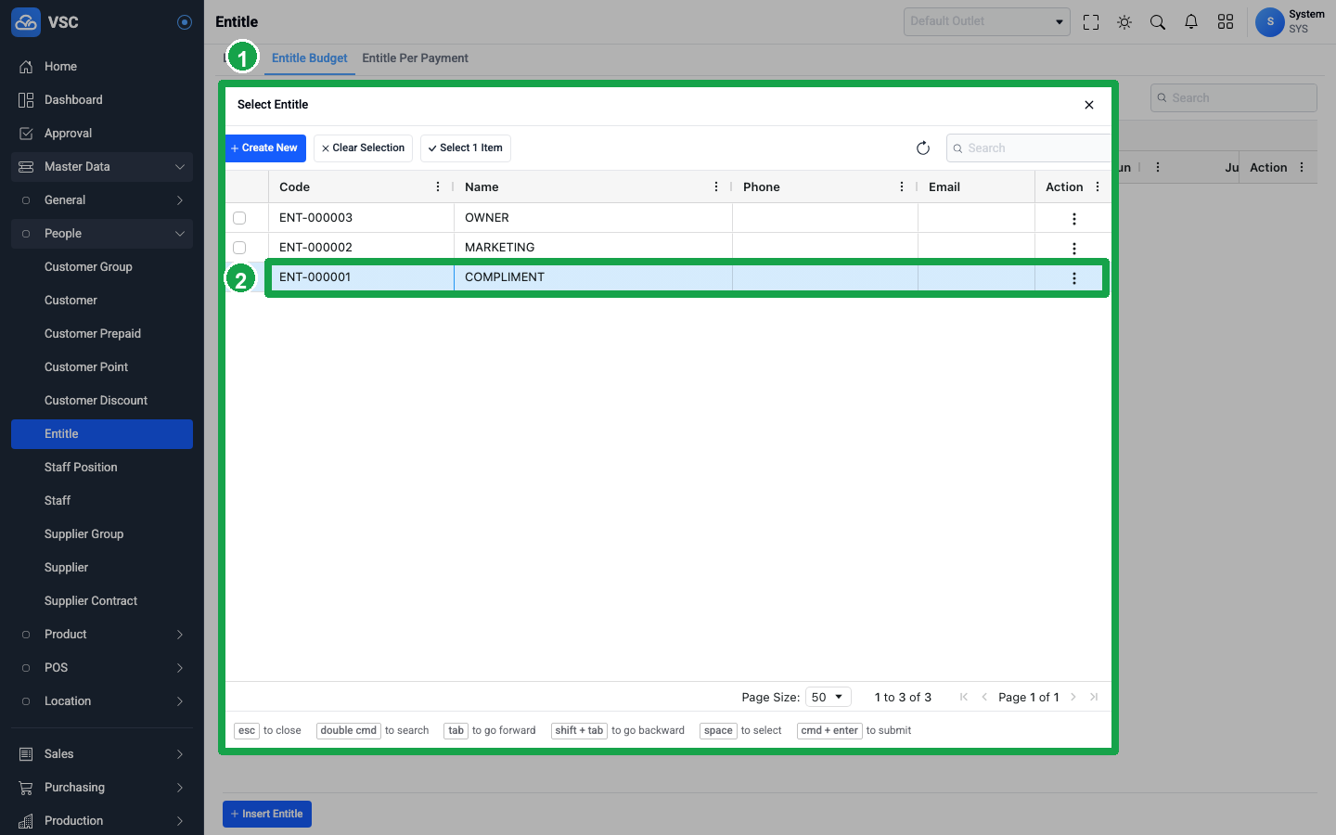Image resolution: width=1336 pixels, height=835 pixels.
Task: Switch theme with the sun icon
Action: 1124,22
